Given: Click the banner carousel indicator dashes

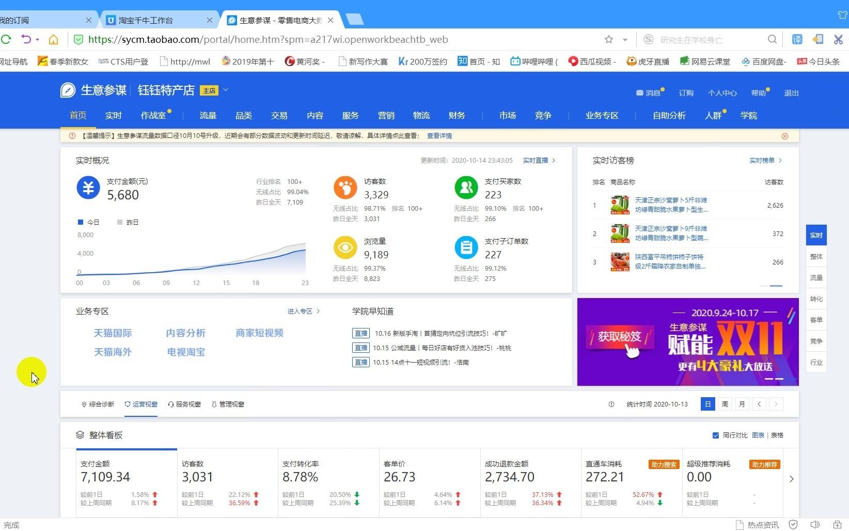Looking at the screenshot, I should pos(774,379).
